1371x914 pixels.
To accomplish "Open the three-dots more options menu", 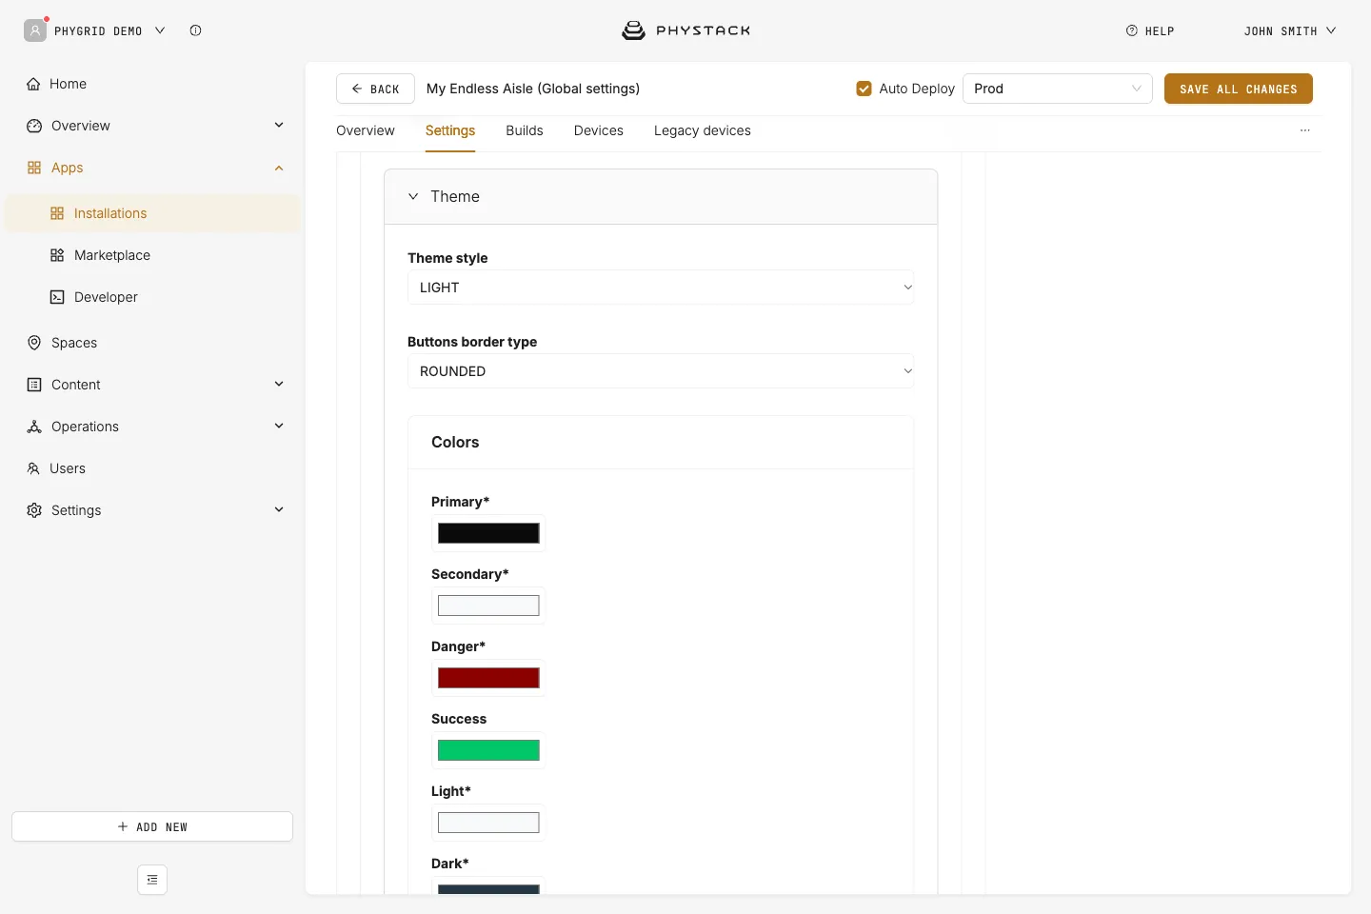I will point(1305,130).
